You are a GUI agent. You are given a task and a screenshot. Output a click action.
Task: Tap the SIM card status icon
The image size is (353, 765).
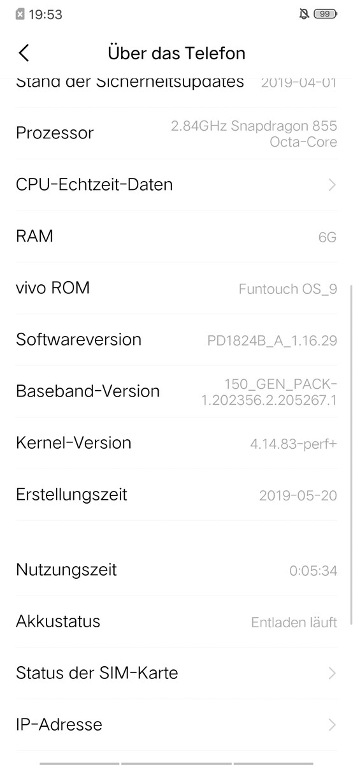[20, 14]
